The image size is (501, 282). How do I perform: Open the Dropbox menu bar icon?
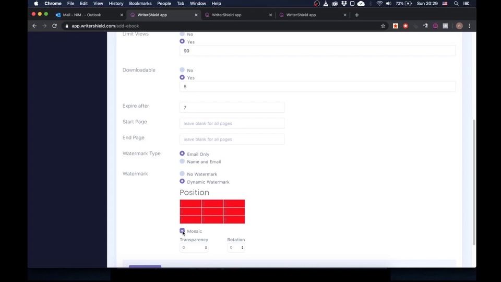coord(344,4)
